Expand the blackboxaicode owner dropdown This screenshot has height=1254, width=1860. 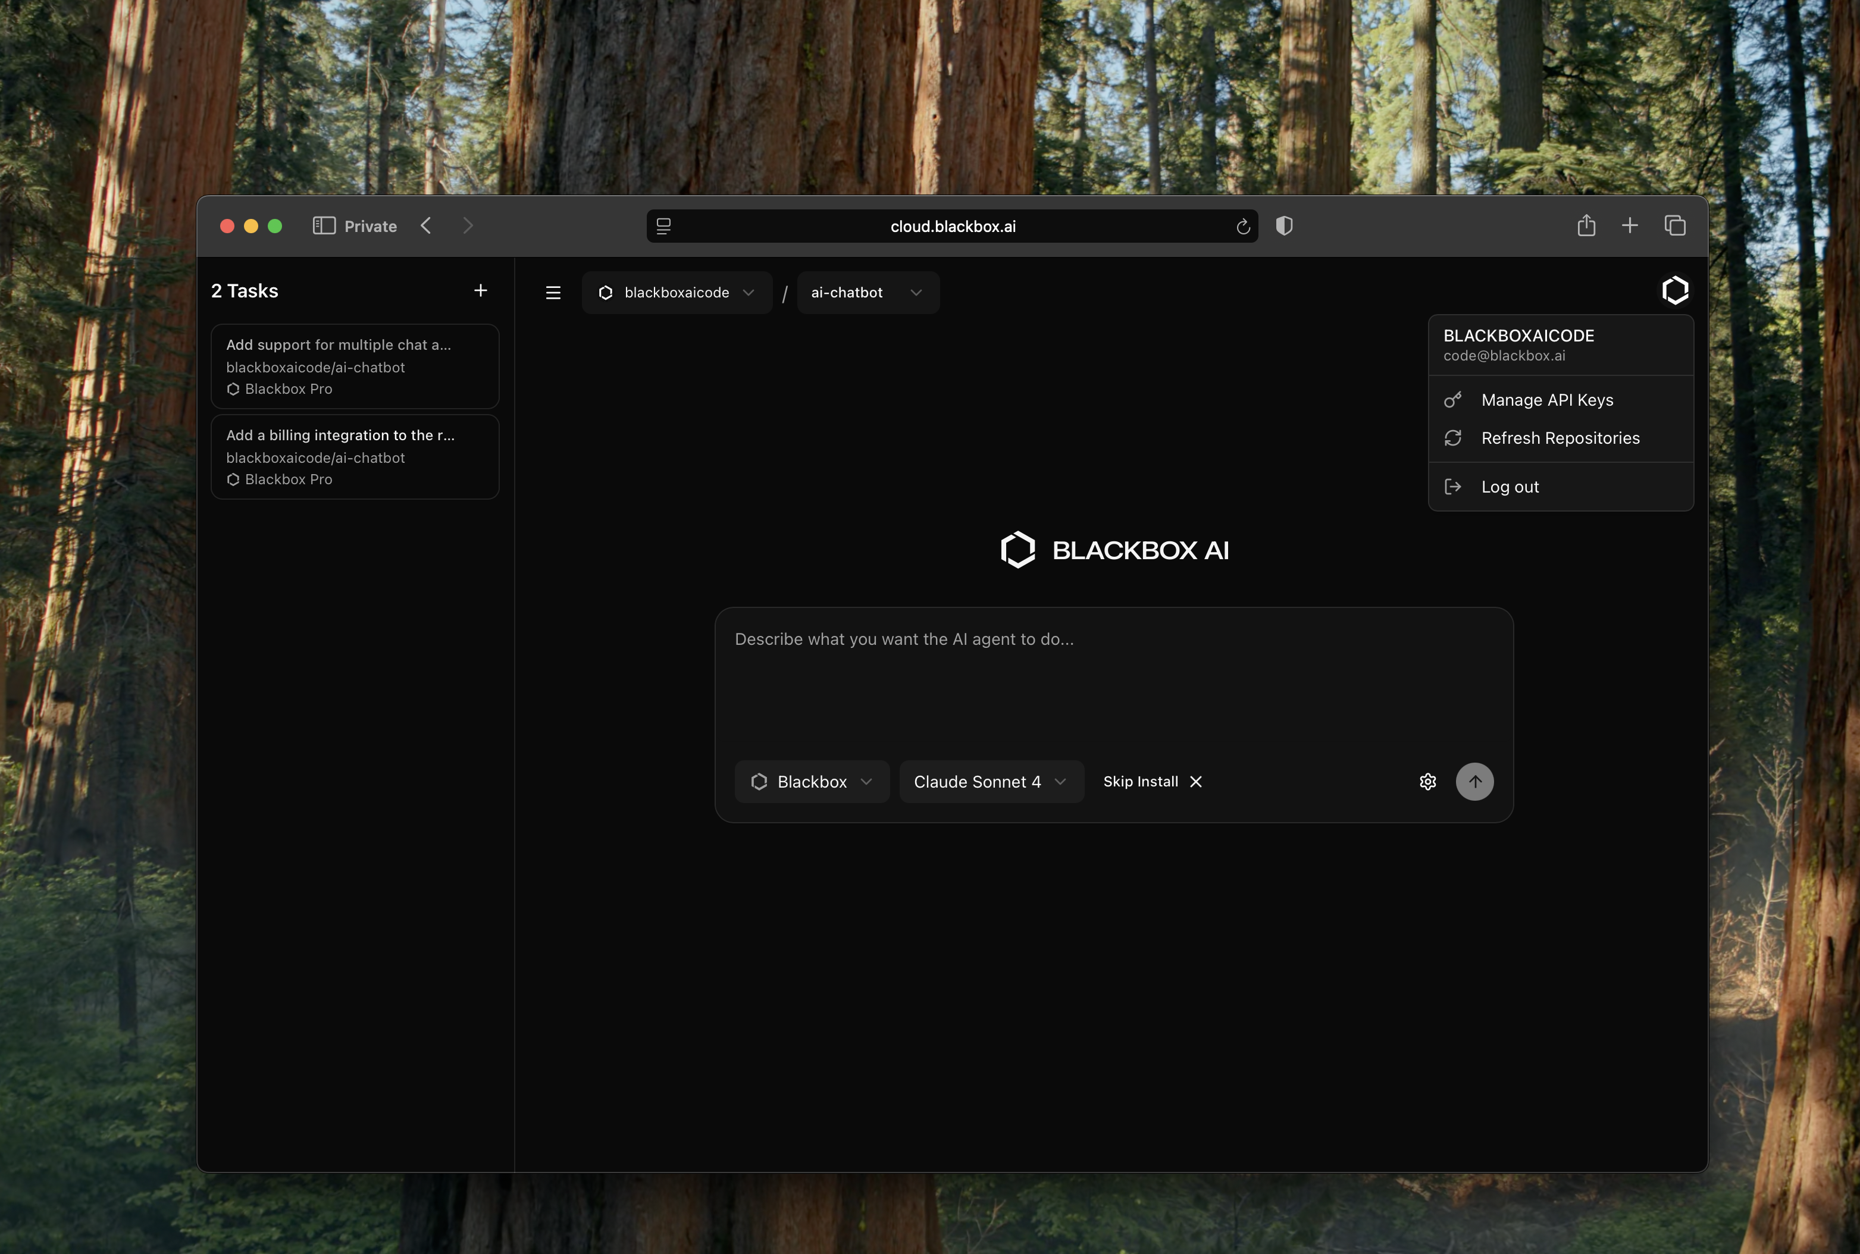tap(677, 293)
